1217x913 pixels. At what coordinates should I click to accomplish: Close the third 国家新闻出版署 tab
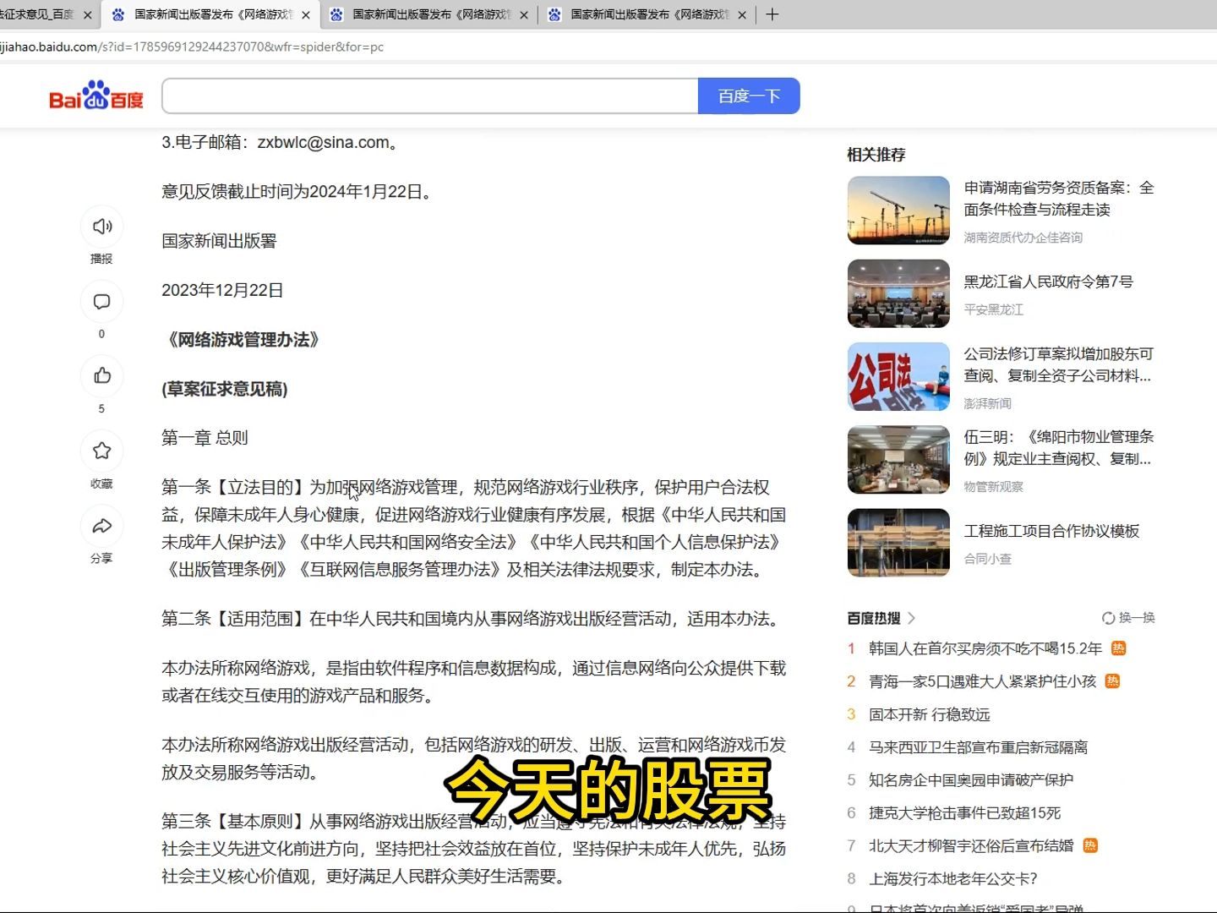pyautogui.click(x=742, y=15)
